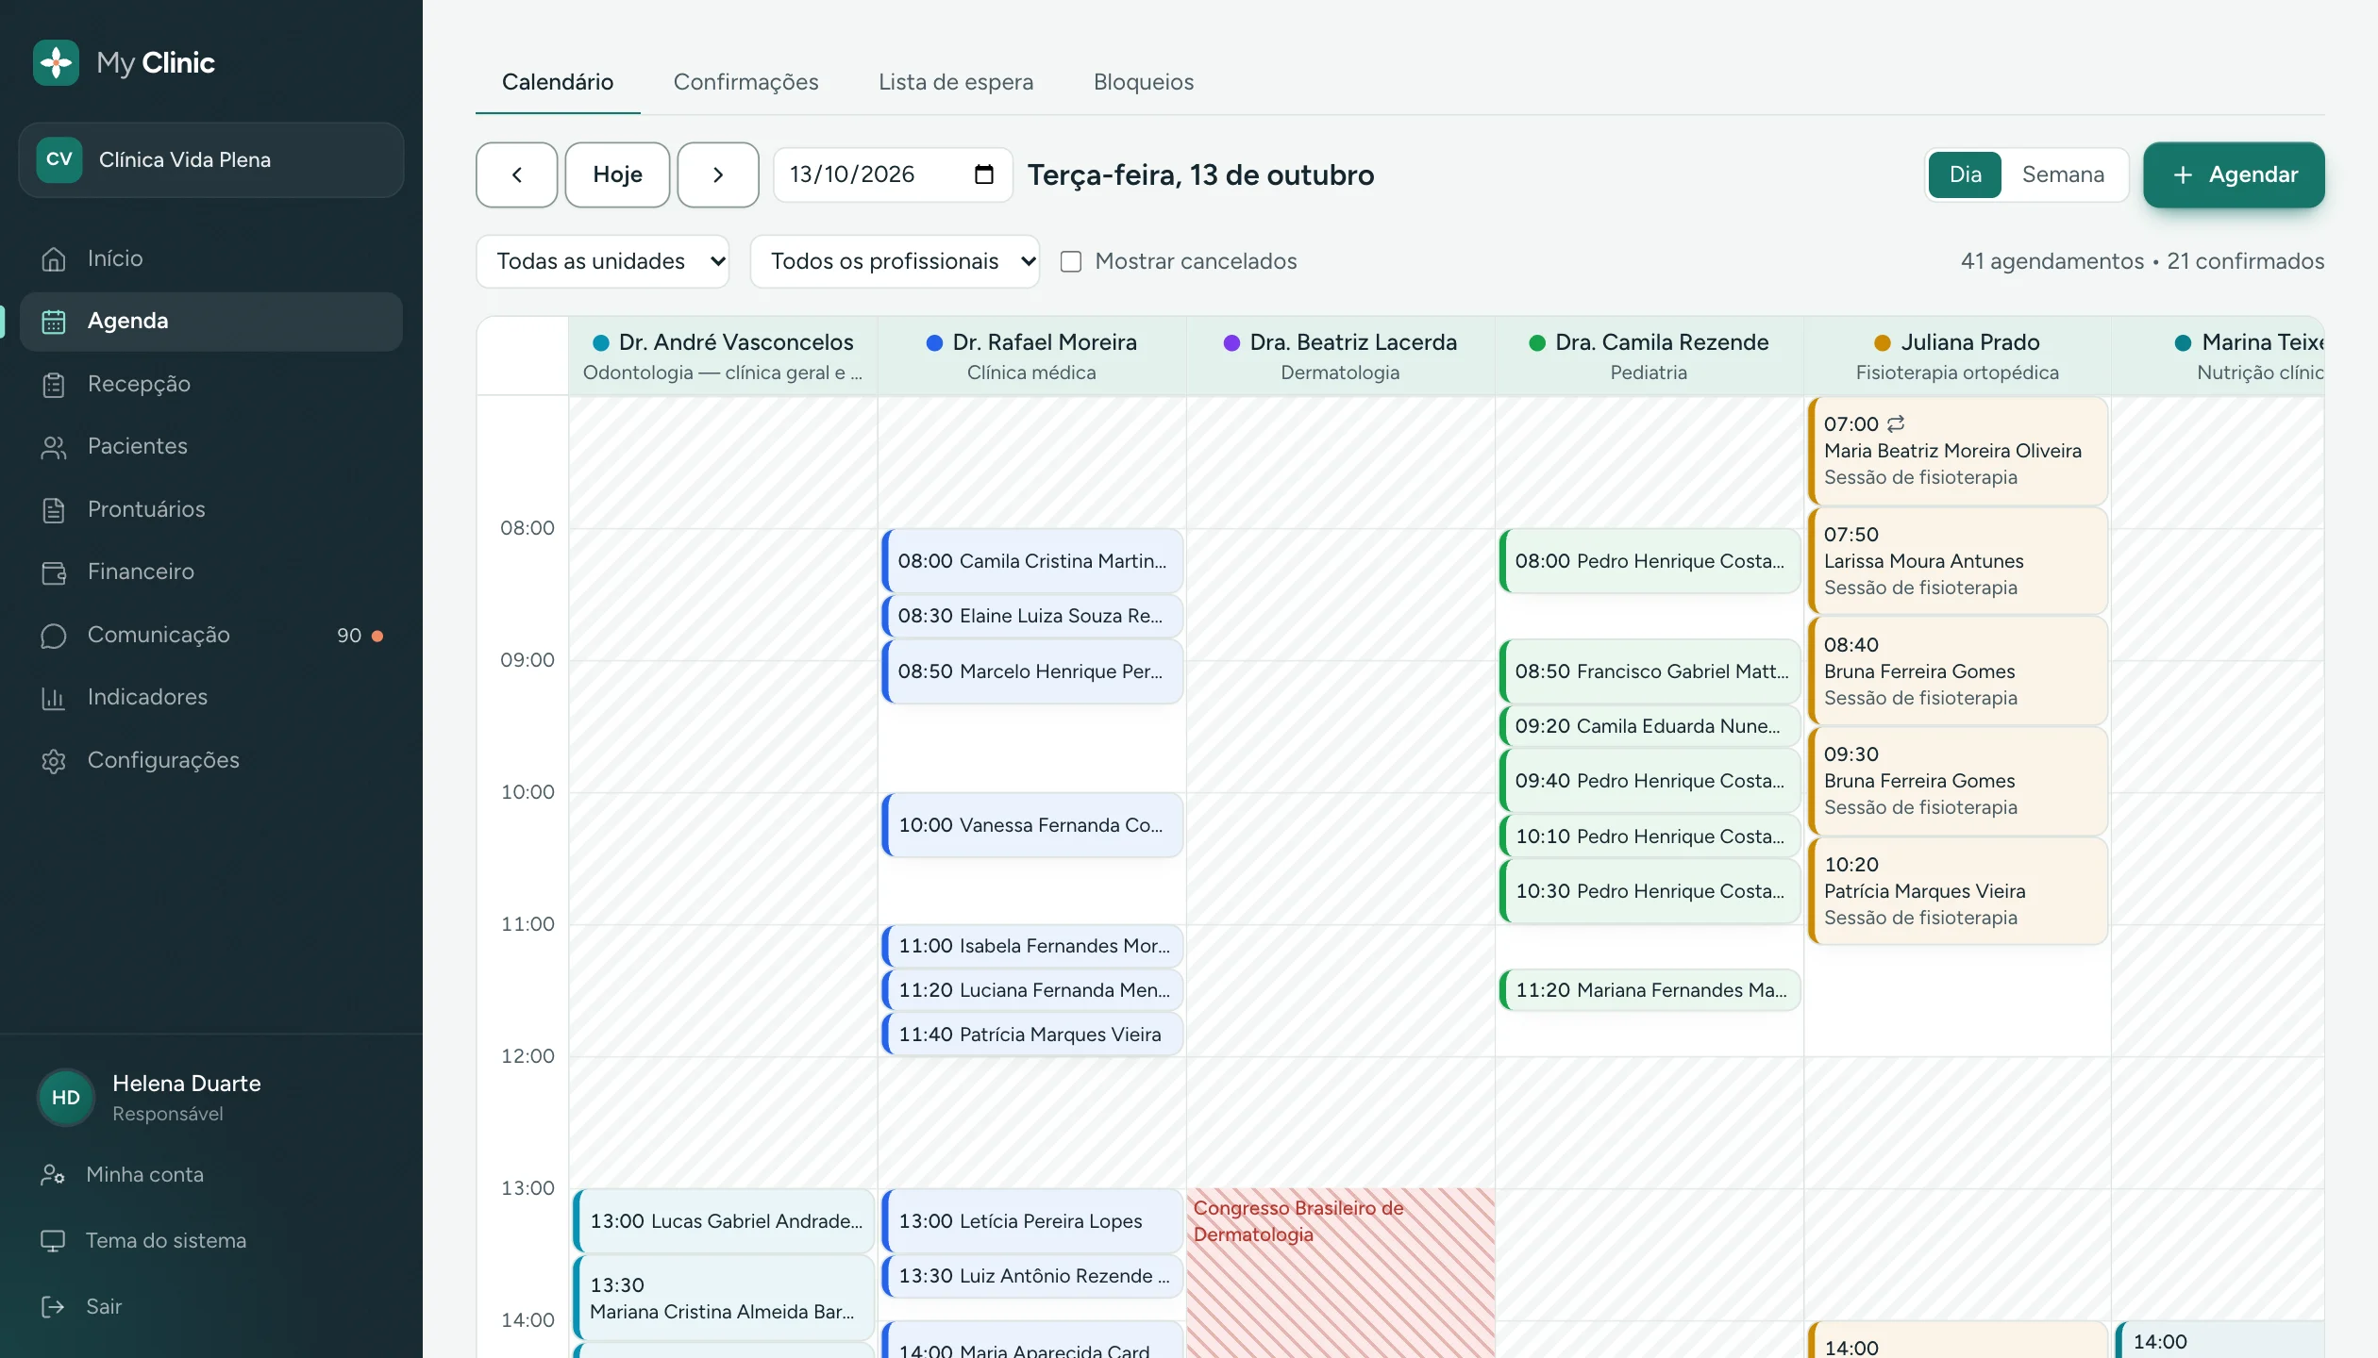
Task: Switch to Semana view
Action: click(2063, 174)
